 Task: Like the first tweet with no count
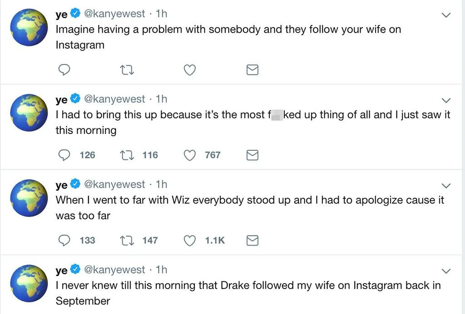[x=189, y=70]
